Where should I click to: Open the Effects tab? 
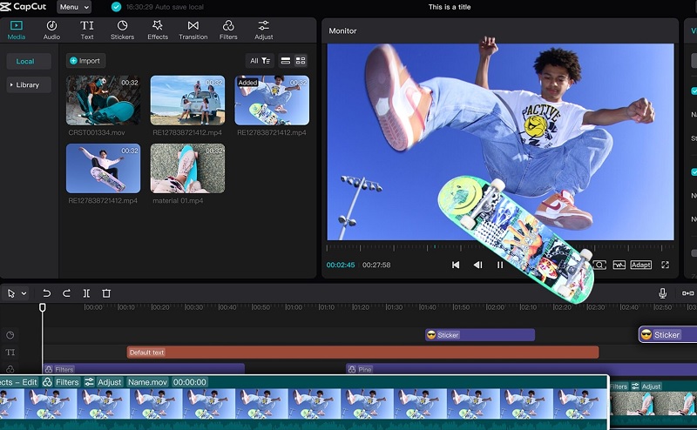click(158, 30)
